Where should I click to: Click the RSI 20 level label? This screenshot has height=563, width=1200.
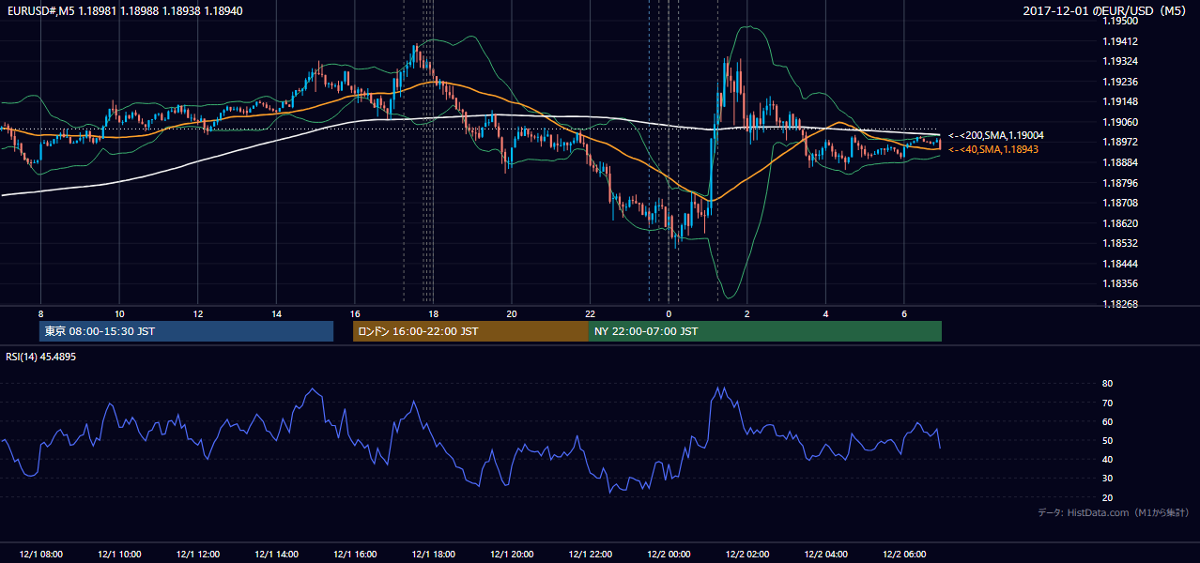tap(1107, 497)
